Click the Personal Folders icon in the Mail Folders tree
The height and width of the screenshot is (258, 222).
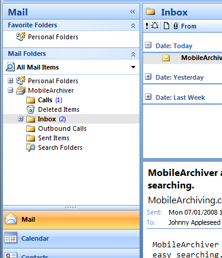(21, 80)
